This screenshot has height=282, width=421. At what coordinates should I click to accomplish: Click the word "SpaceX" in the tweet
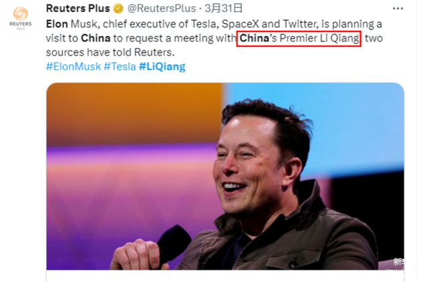point(240,23)
